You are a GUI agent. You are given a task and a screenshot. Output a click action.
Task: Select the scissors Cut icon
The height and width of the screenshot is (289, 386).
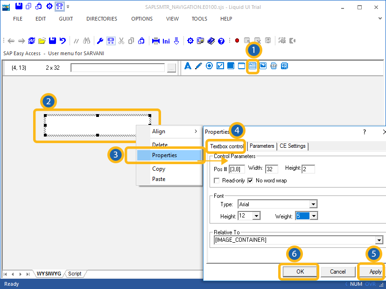click(121, 41)
